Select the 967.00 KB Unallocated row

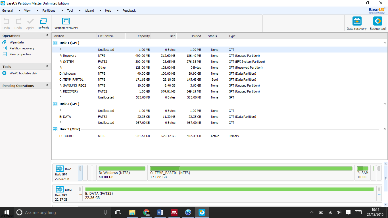[x=220, y=123]
